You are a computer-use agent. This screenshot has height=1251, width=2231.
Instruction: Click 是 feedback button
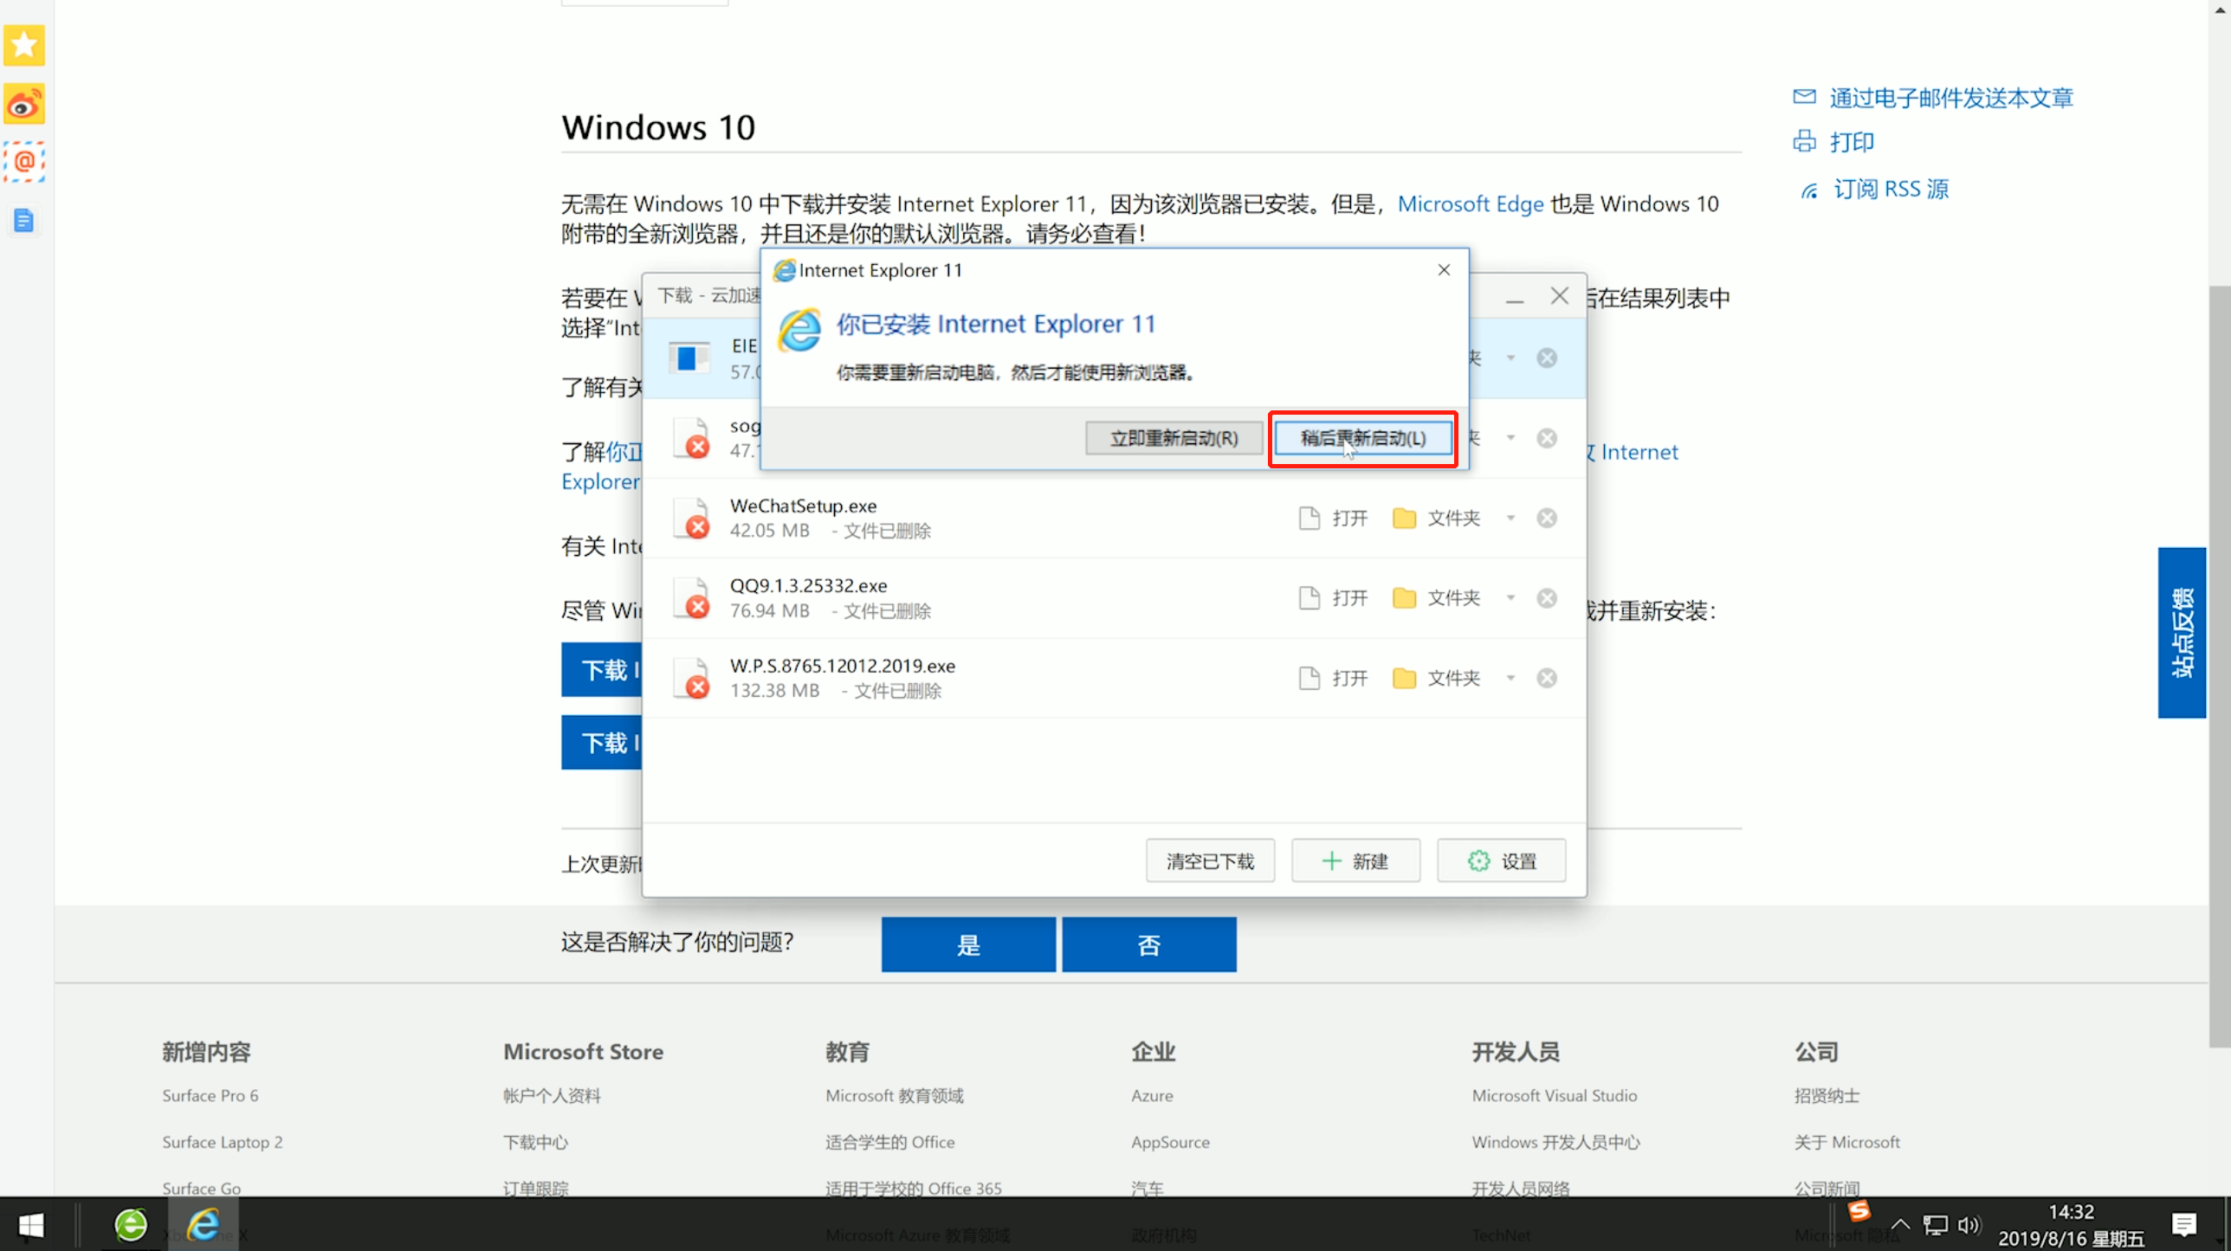[x=968, y=945]
